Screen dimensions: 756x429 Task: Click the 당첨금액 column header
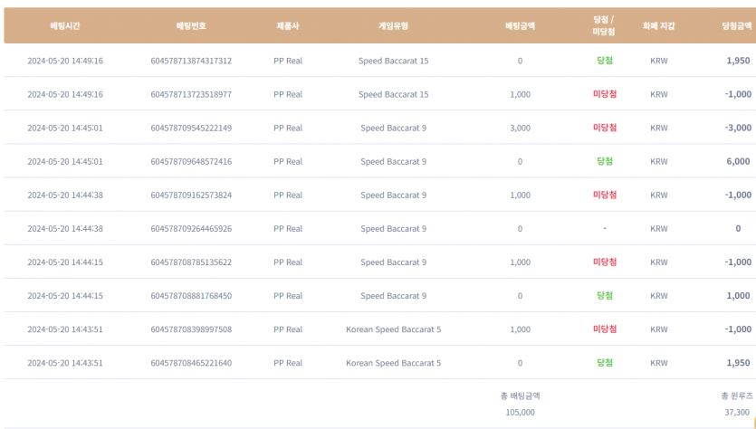tap(737, 26)
